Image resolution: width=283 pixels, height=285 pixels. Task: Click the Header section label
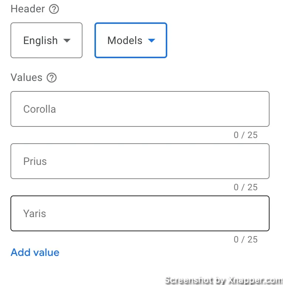pos(28,9)
